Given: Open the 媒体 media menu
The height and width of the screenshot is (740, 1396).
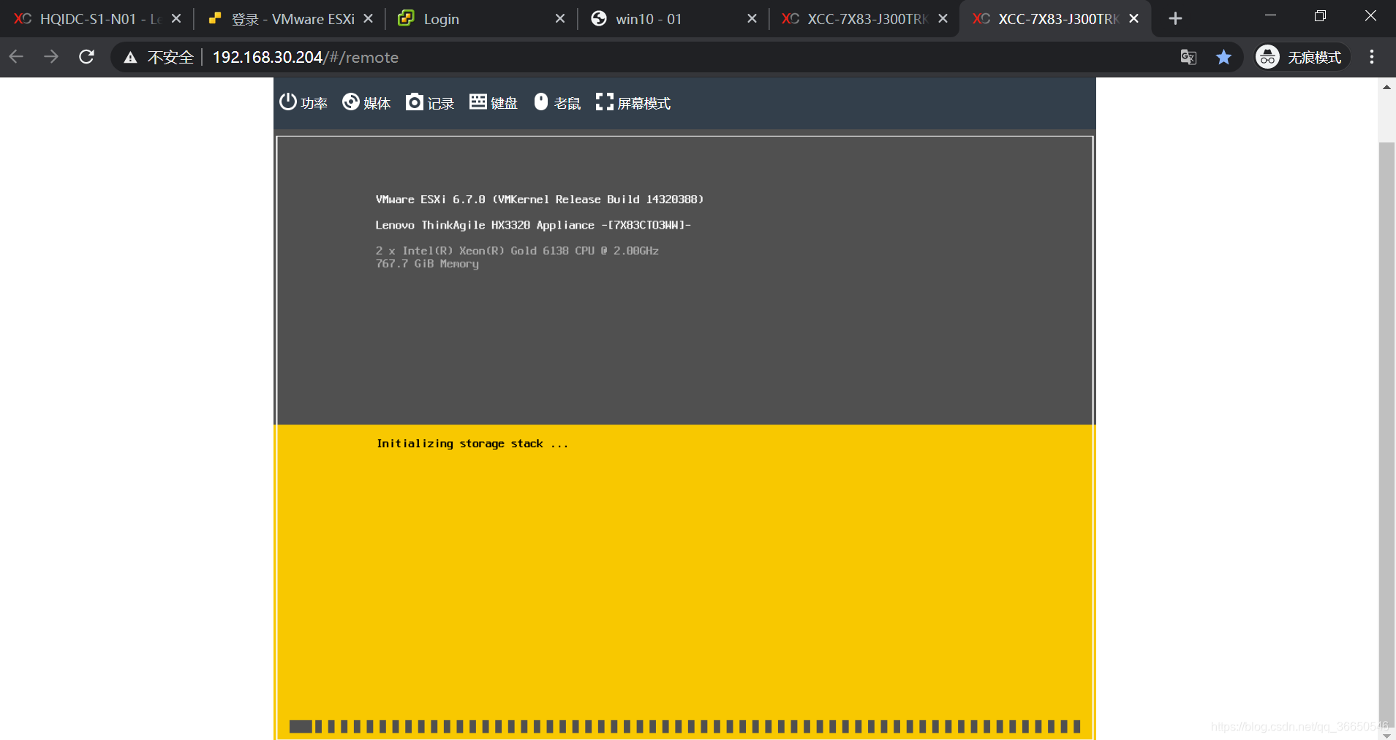Looking at the screenshot, I should [366, 103].
